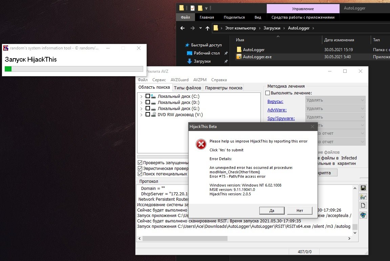Open the Файл tab in Explorer
Viewport: 390px width, 261px height.
tap(185, 17)
